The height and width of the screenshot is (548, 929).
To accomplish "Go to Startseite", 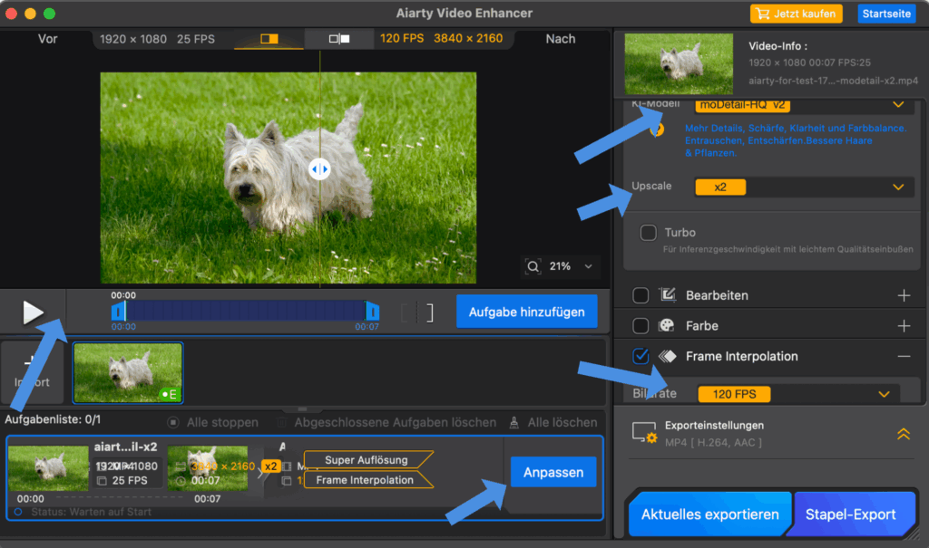I will [886, 14].
